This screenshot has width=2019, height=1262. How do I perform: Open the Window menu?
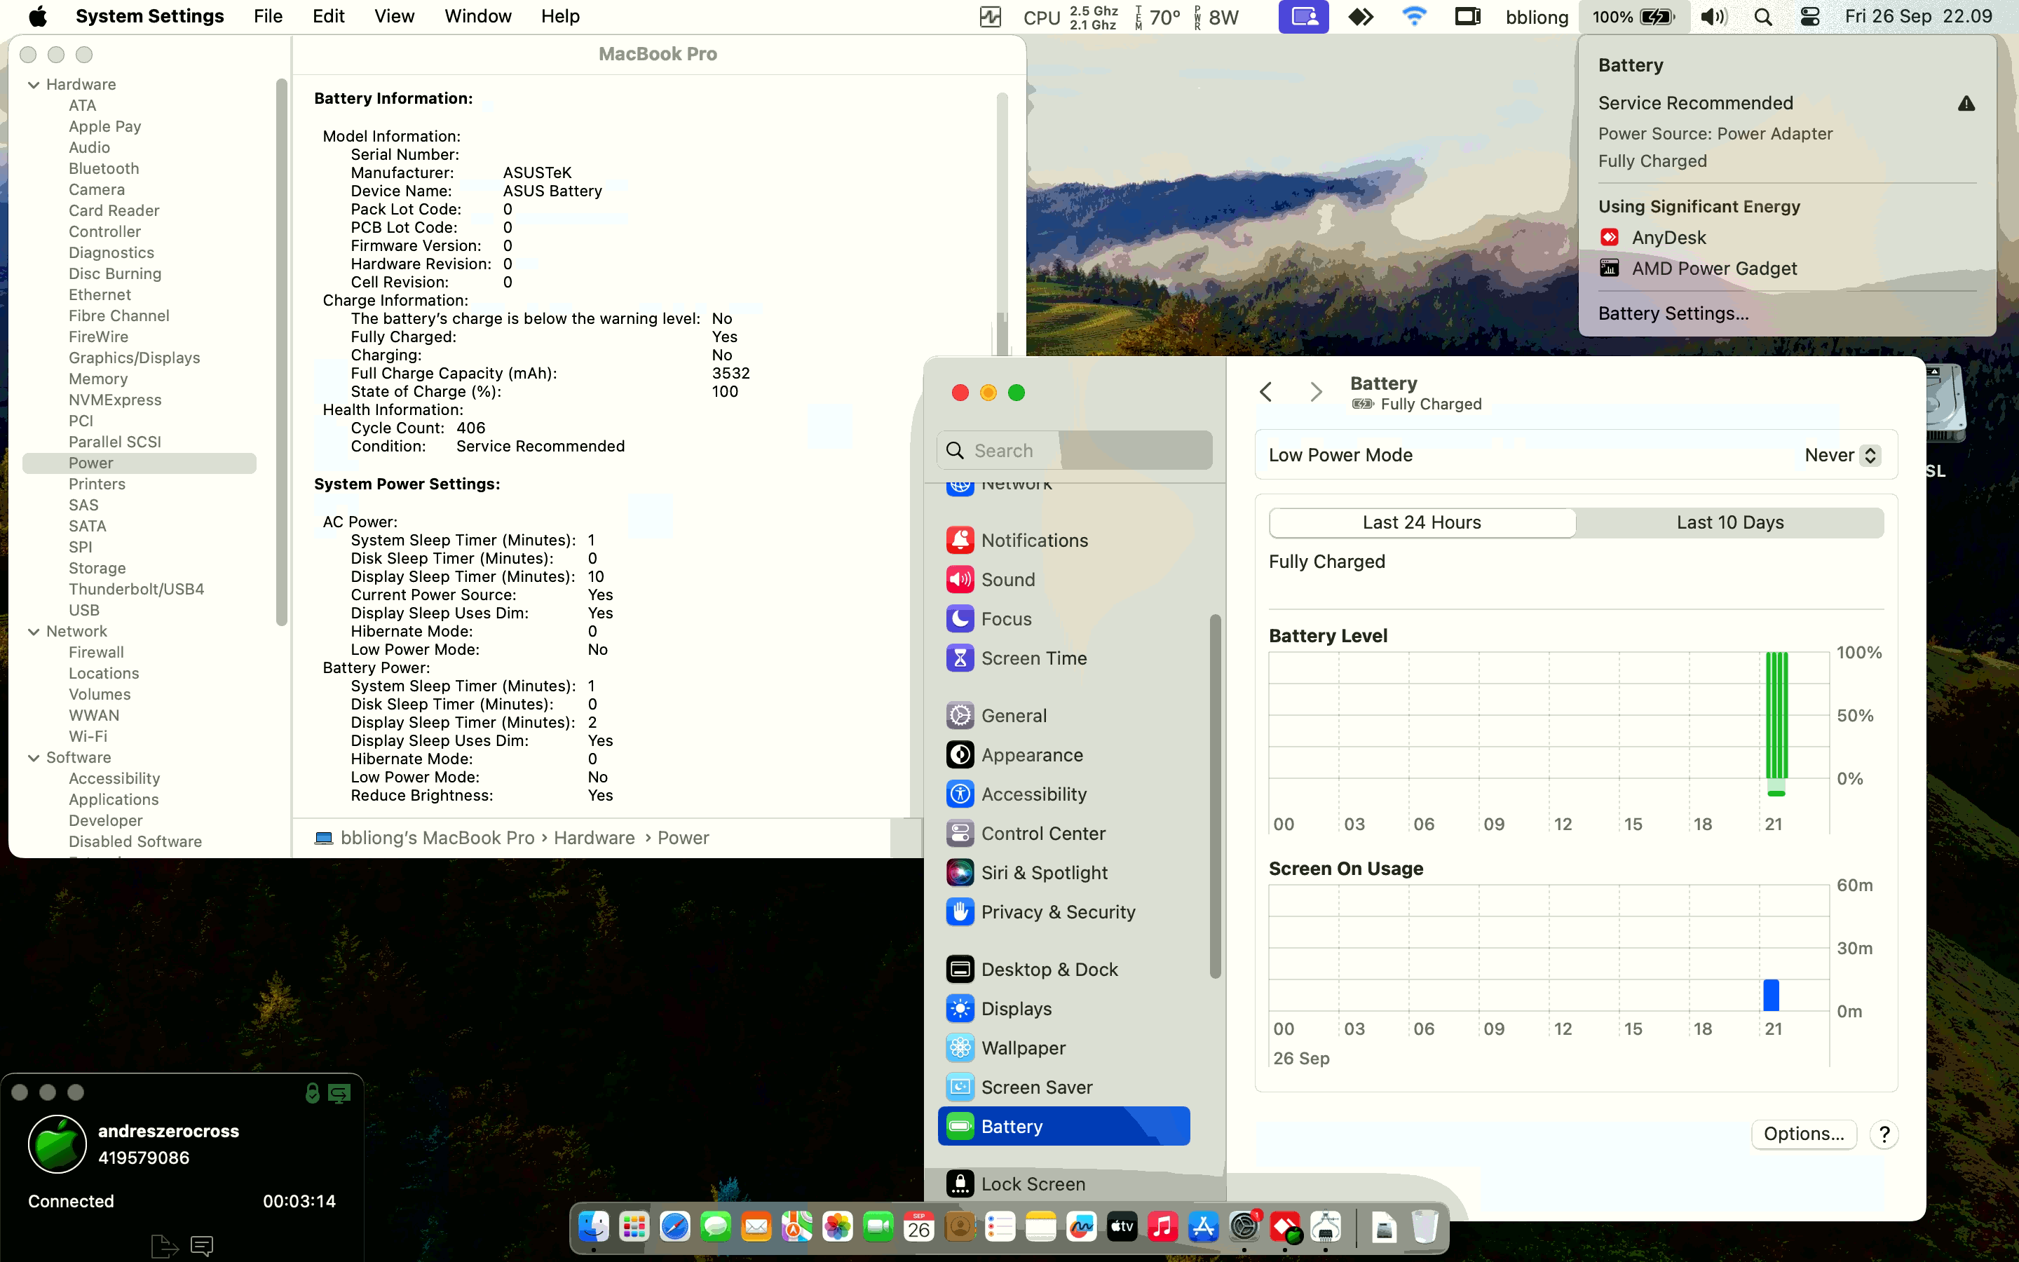(x=478, y=17)
